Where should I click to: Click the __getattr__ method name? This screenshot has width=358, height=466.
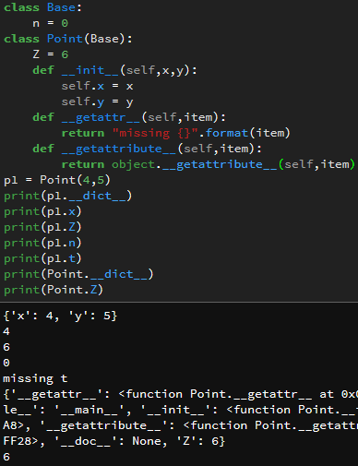click(101, 117)
